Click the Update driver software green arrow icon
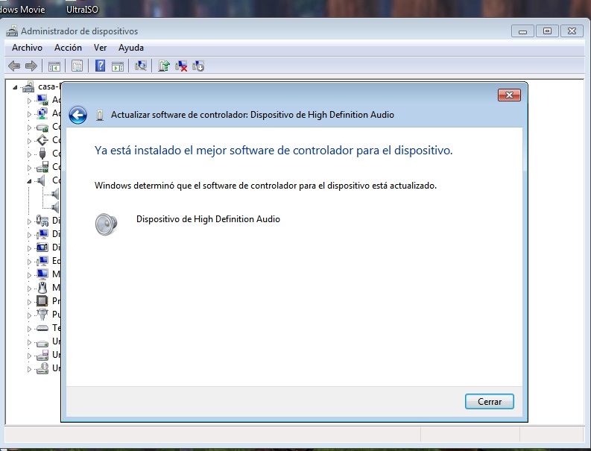Screen dimensions: 591x451 [x=163, y=66]
